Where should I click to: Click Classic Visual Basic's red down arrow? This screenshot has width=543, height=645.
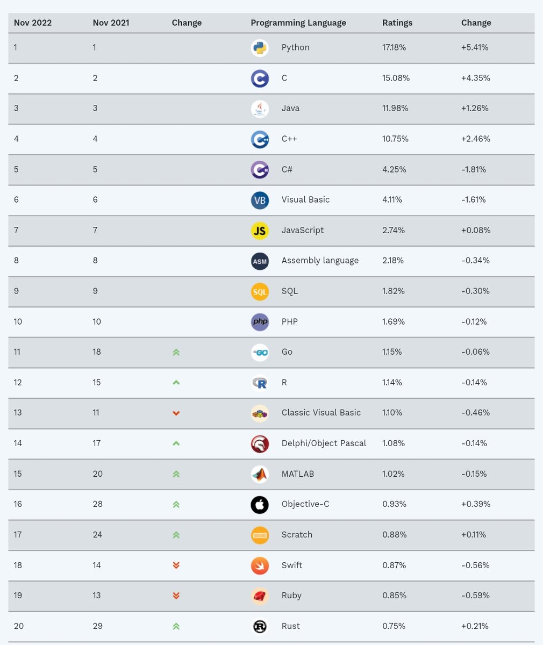coord(176,413)
